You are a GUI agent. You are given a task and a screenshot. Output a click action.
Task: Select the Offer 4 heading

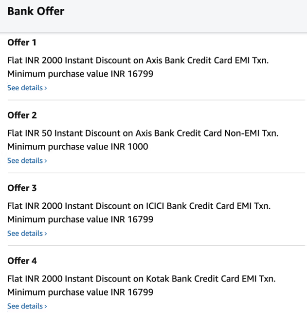tap(22, 261)
